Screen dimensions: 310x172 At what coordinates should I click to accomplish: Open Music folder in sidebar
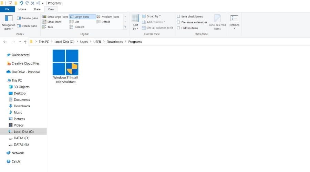(x=15, y=112)
